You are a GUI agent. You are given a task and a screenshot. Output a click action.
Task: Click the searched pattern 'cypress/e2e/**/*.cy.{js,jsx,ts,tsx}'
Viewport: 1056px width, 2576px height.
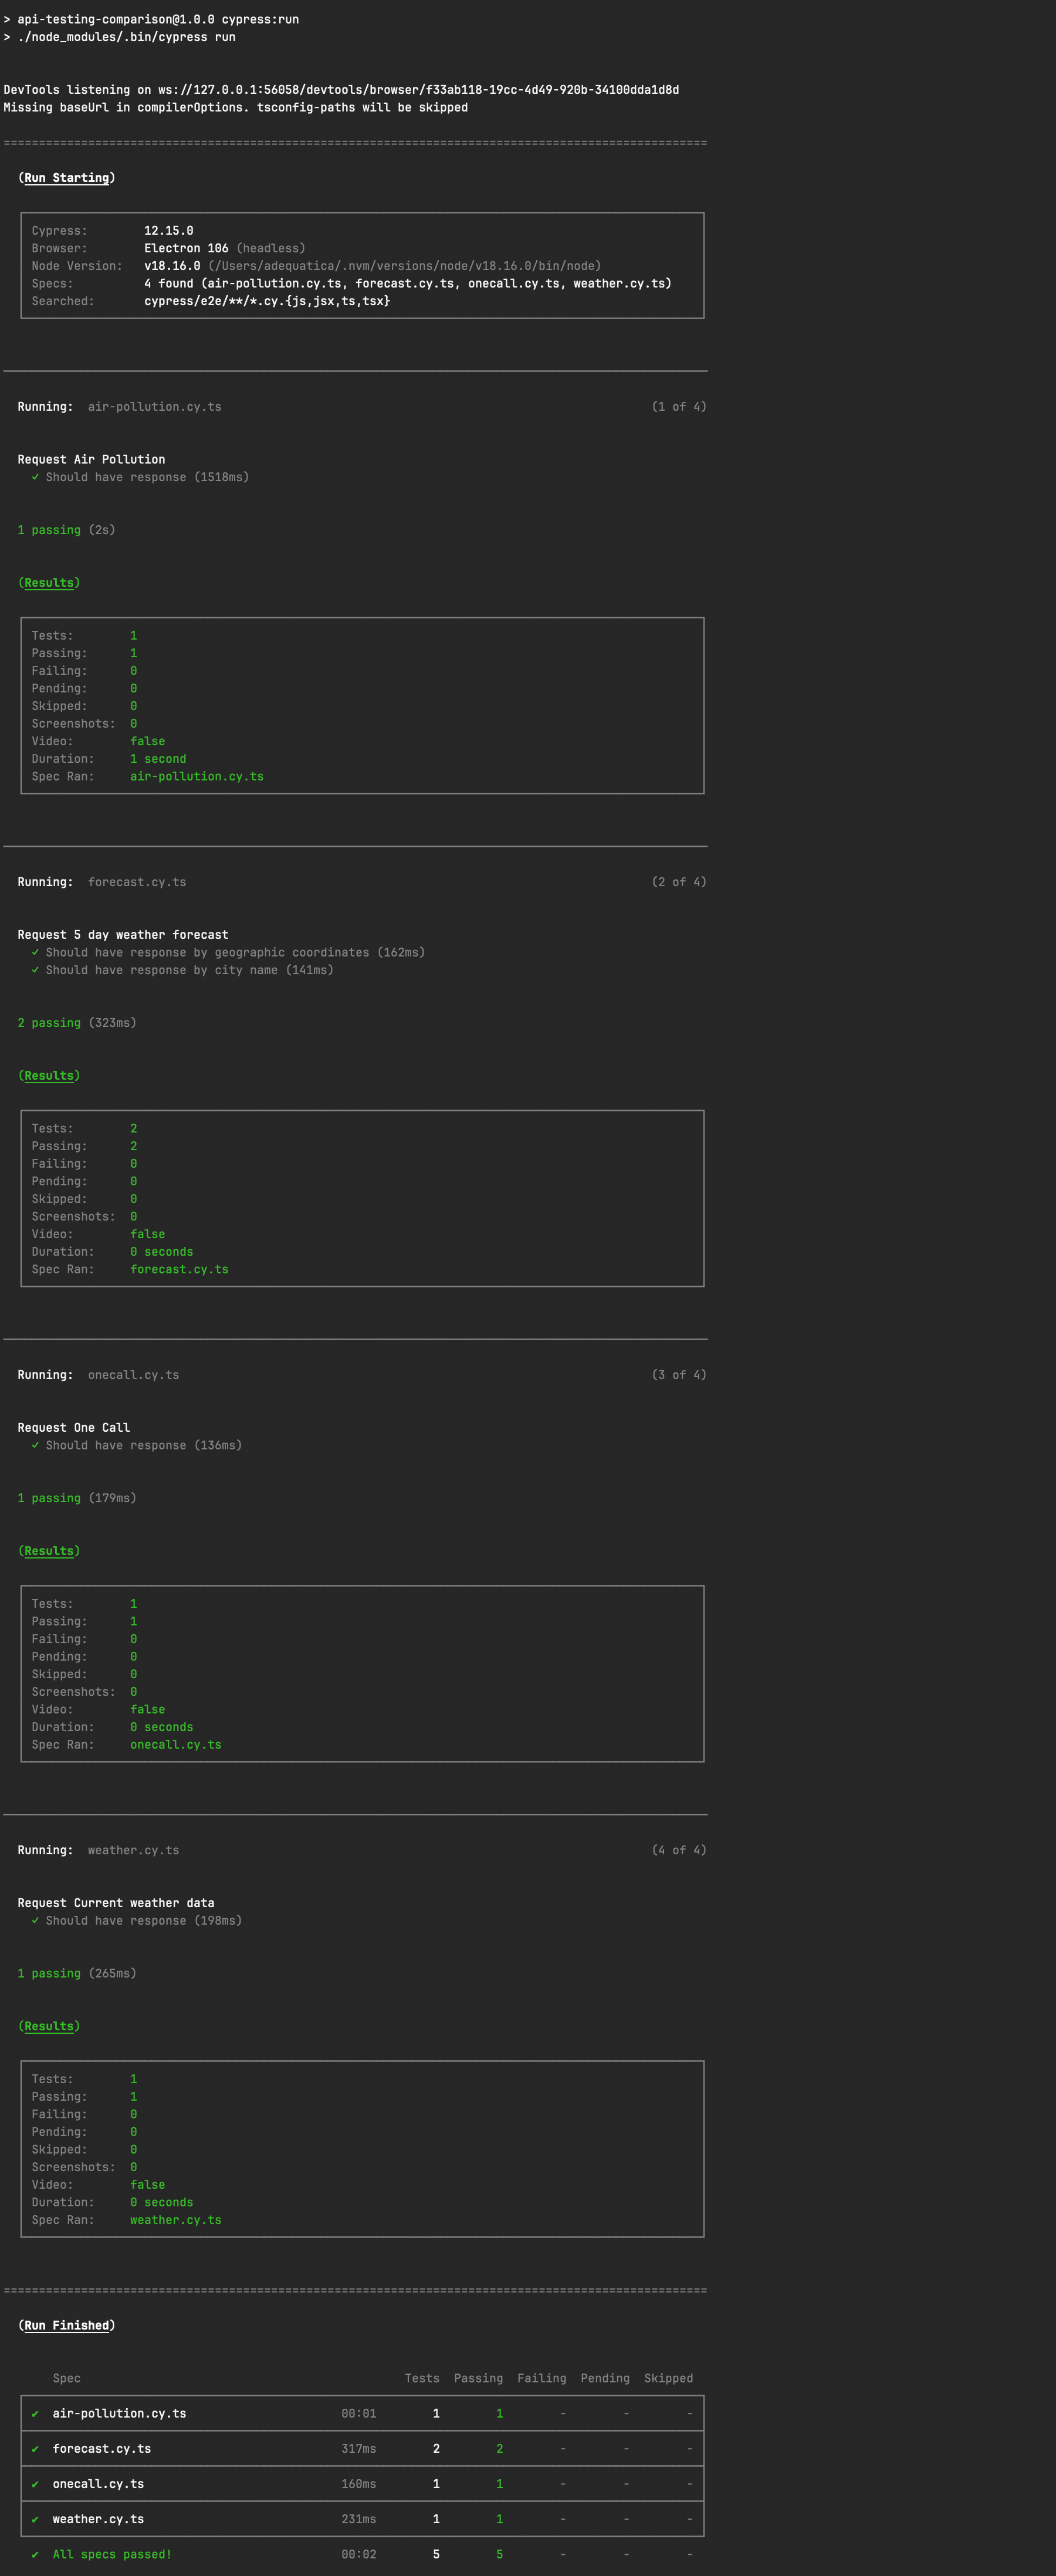(267, 301)
